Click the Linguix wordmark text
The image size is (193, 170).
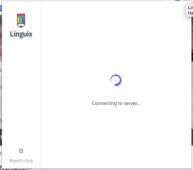pyautogui.click(x=21, y=34)
